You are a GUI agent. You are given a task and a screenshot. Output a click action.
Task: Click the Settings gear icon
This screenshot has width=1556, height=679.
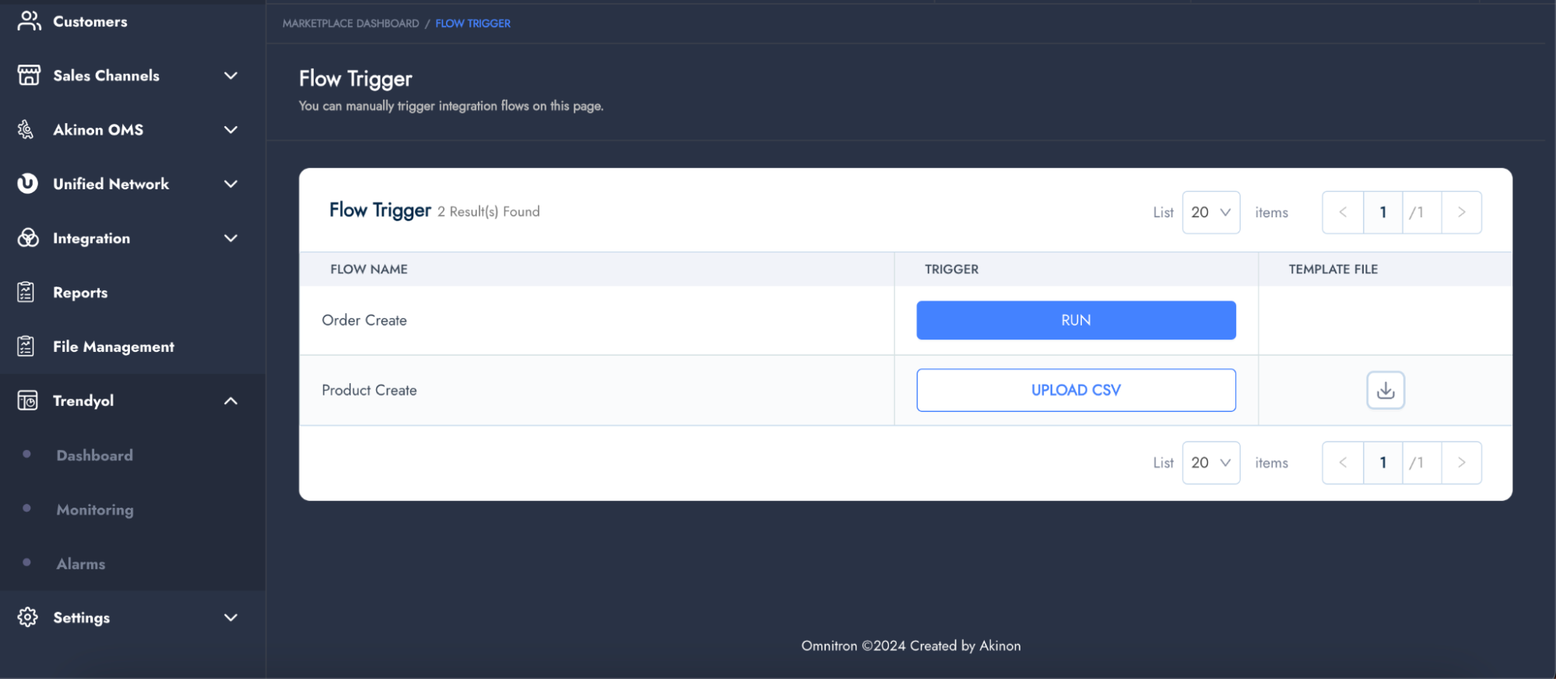[28, 617]
